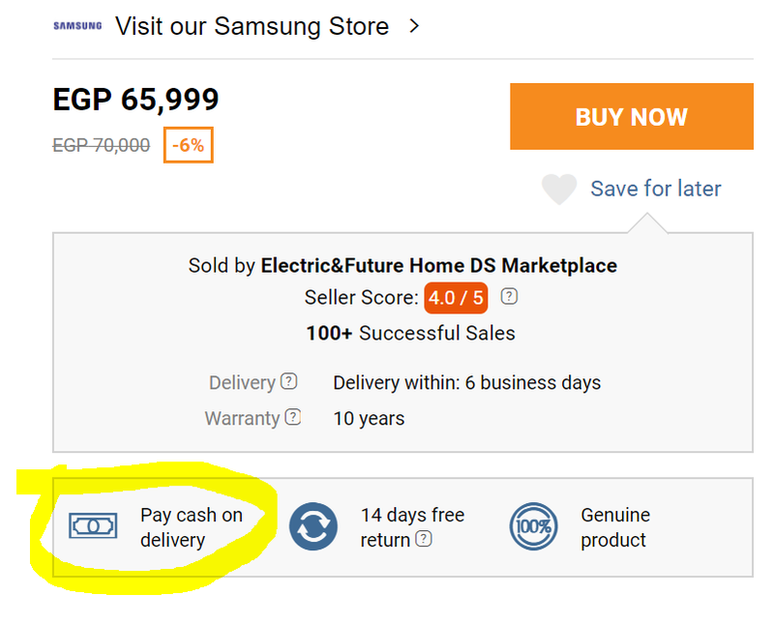Click the free return arrows icon
This screenshot has height=624, width=774.
pyautogui.click(x=313, y=526)
